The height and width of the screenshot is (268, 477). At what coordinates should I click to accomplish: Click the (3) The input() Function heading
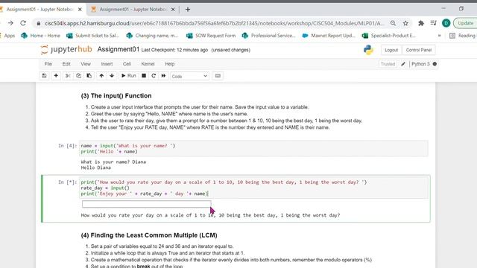point(116,96)
